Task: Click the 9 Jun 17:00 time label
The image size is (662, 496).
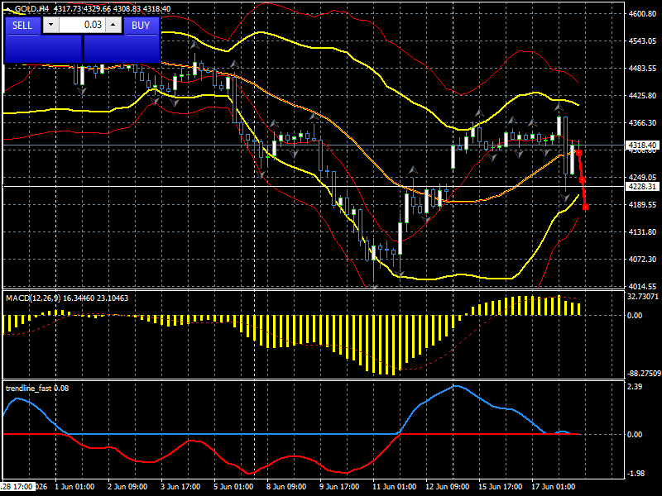Action: coord(339,487)
